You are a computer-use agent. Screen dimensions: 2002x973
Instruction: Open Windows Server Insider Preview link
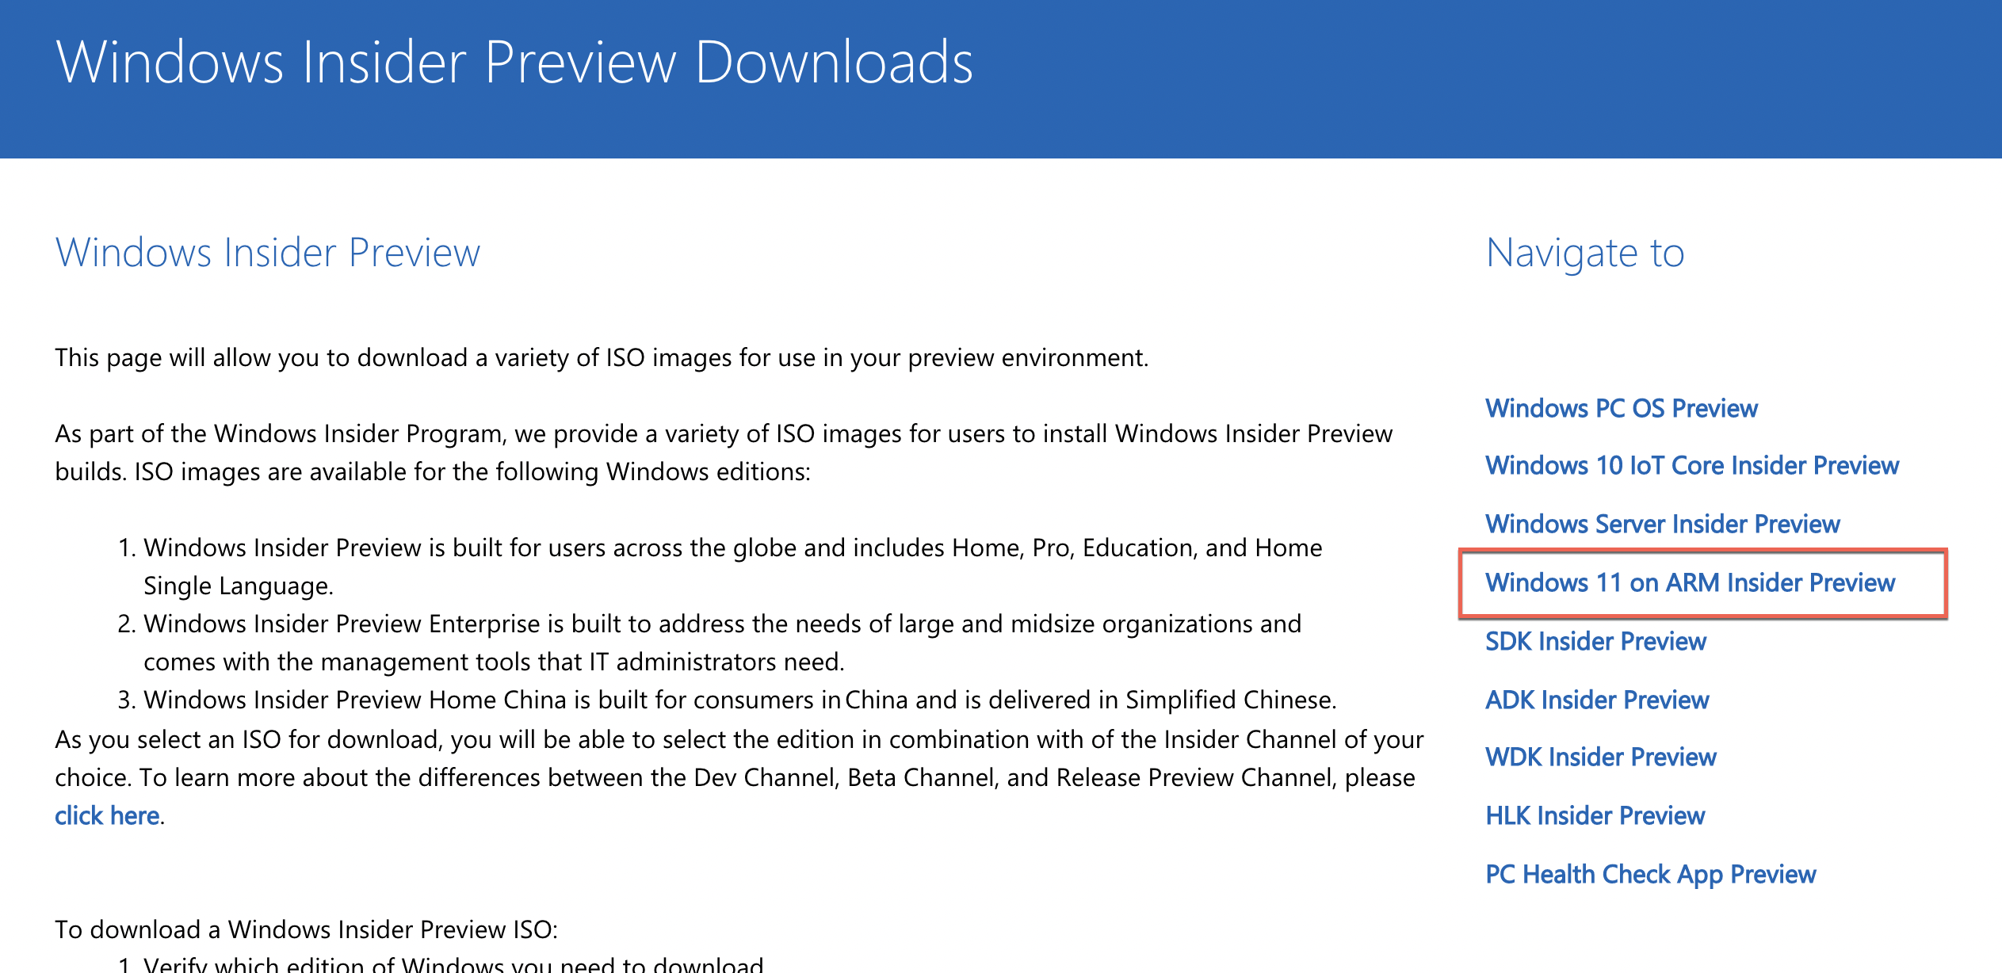[x=1662, y=524]
